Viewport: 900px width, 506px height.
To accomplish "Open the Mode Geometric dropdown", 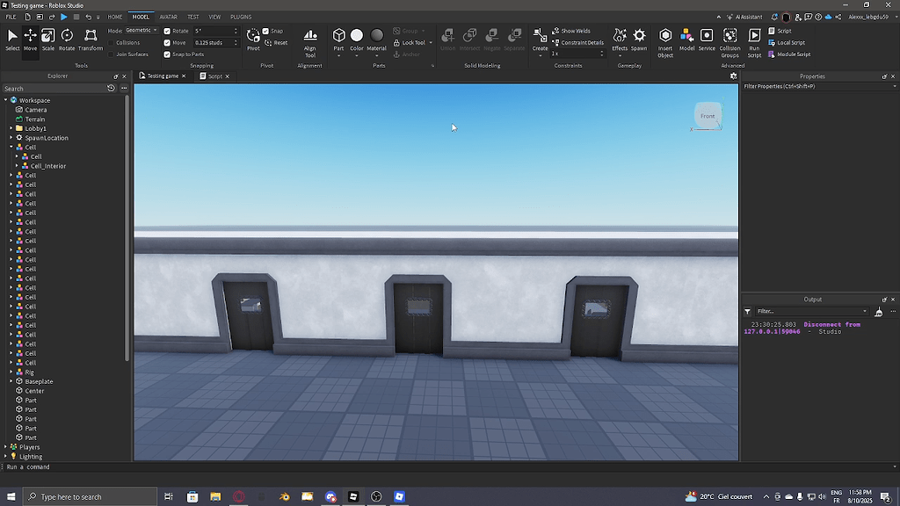I will coord(141,30).
